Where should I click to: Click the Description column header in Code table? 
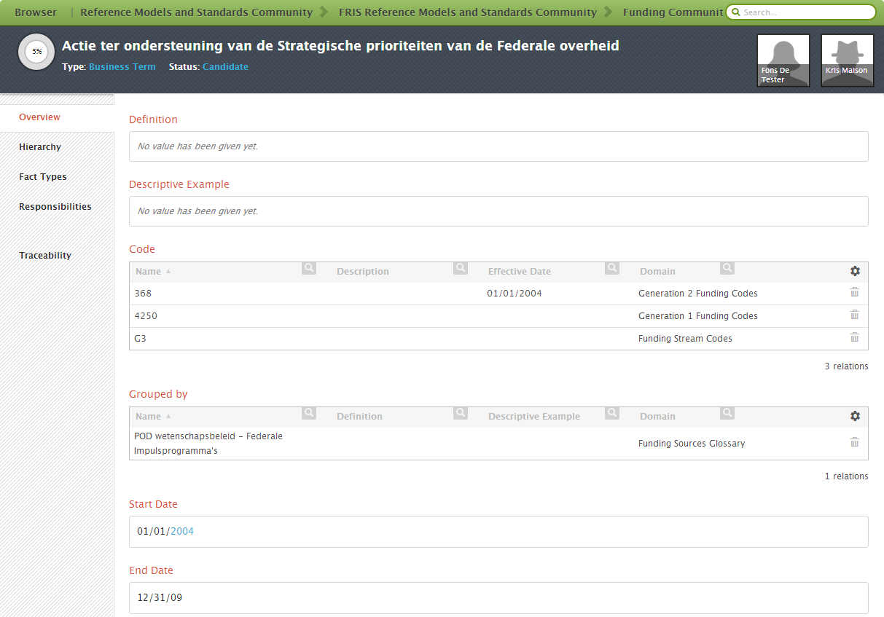point(363,272)
